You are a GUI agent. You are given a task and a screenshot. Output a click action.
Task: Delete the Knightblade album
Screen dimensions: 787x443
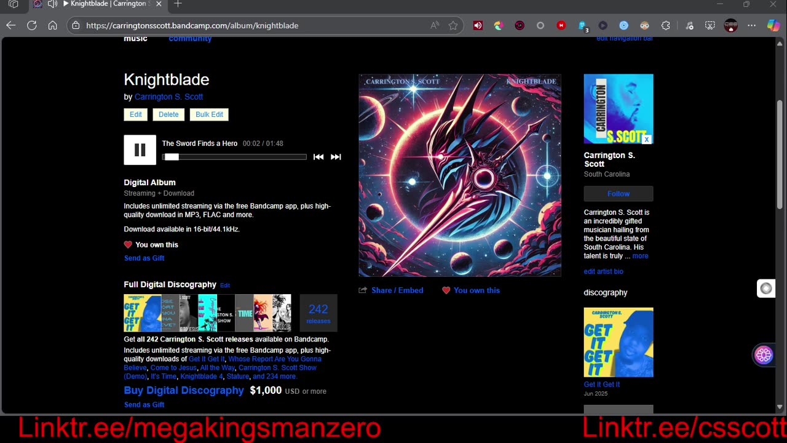168,114
